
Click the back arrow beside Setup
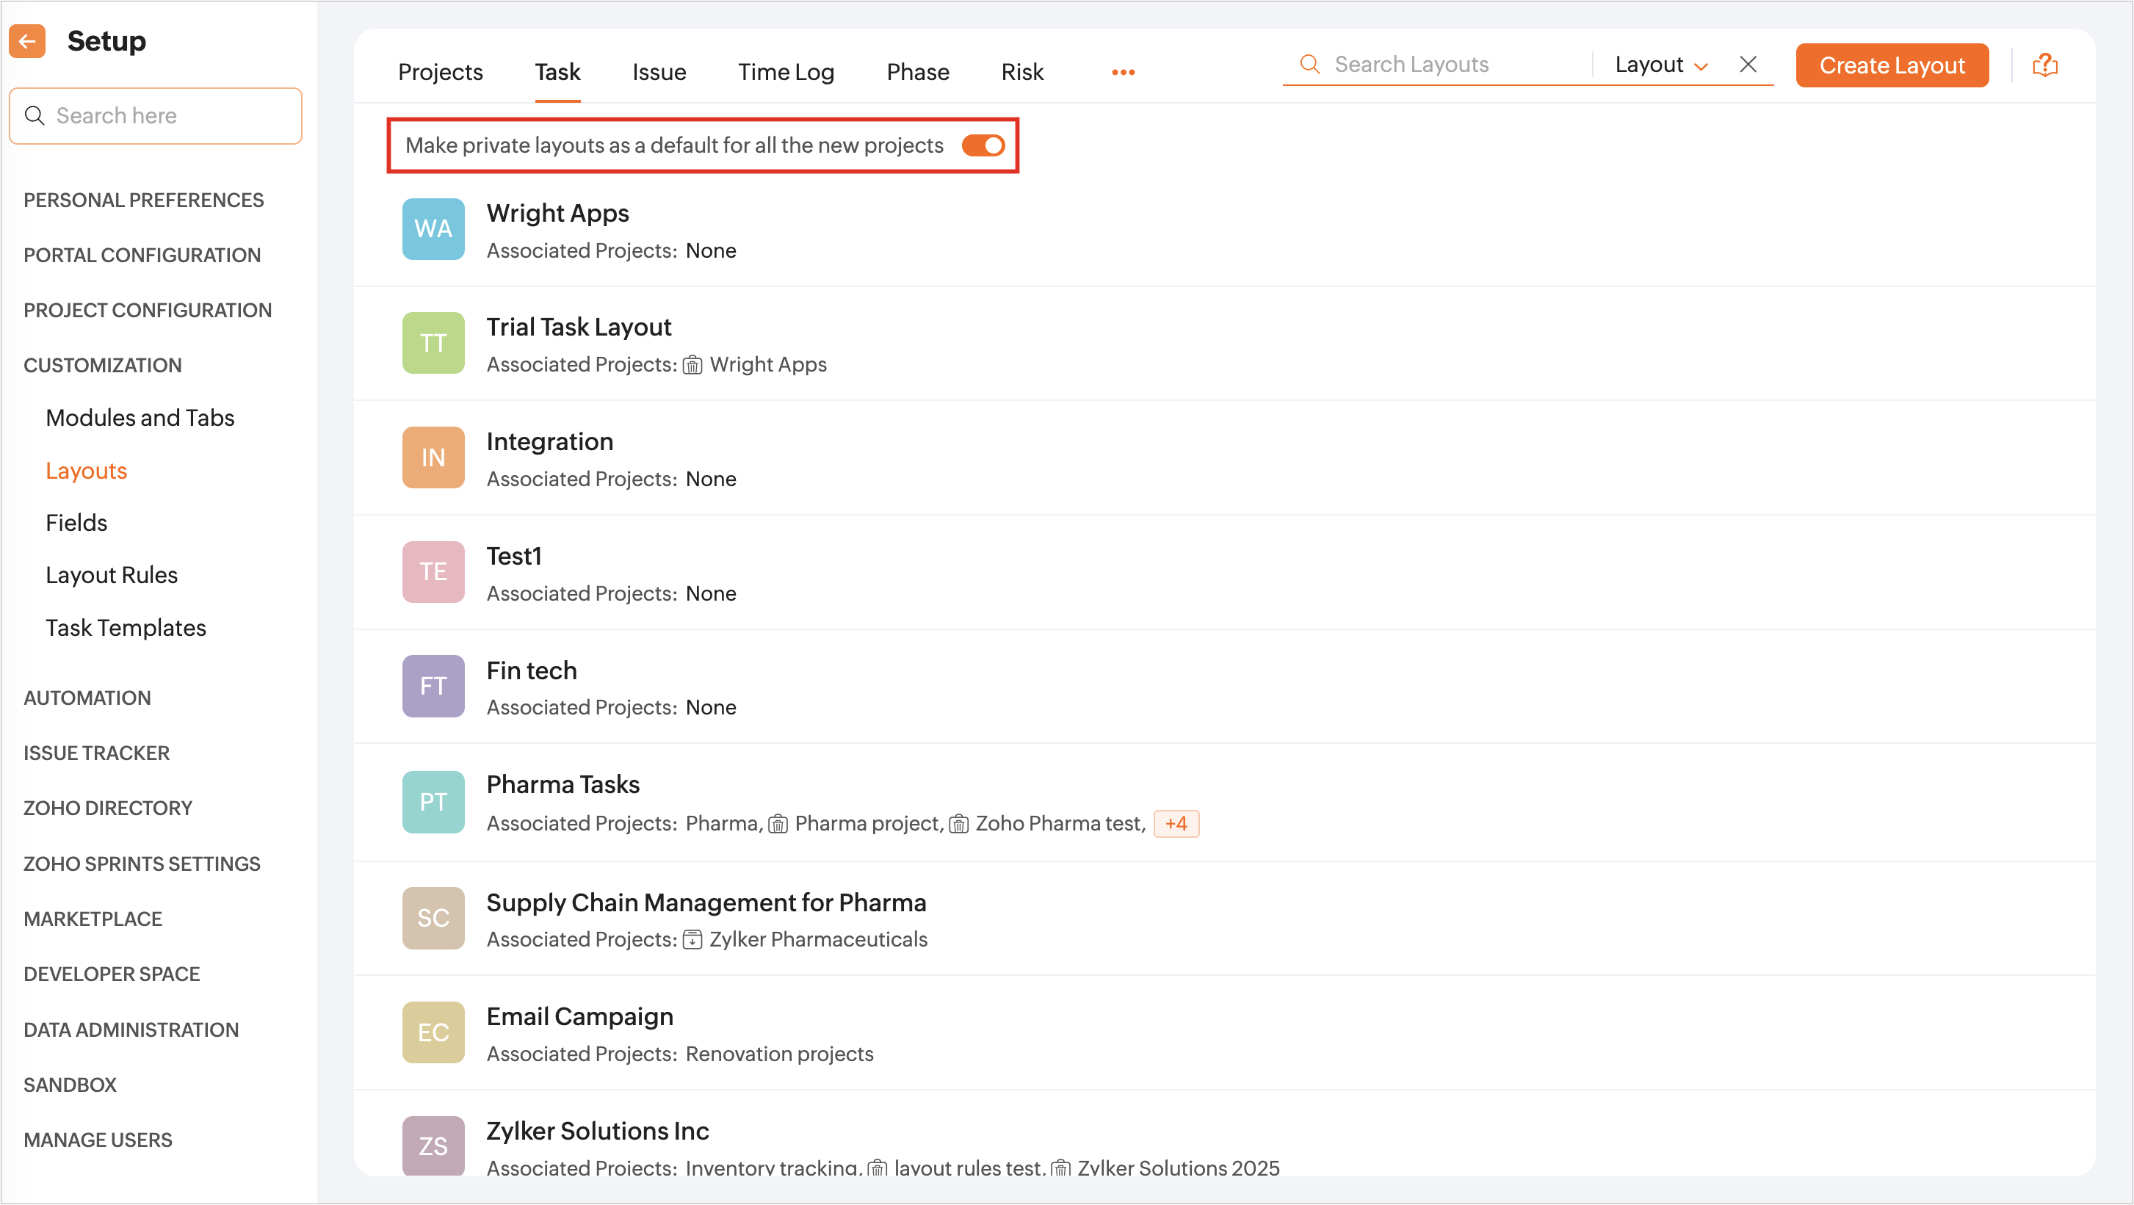point(27,40)
